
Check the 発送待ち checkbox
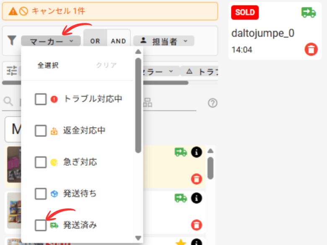click(41, 194)
